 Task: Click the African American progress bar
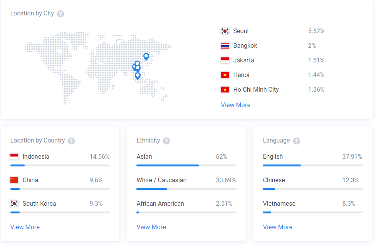point(186,212)
